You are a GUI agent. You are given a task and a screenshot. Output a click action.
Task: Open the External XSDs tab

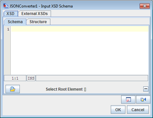[x=34, y=14]
